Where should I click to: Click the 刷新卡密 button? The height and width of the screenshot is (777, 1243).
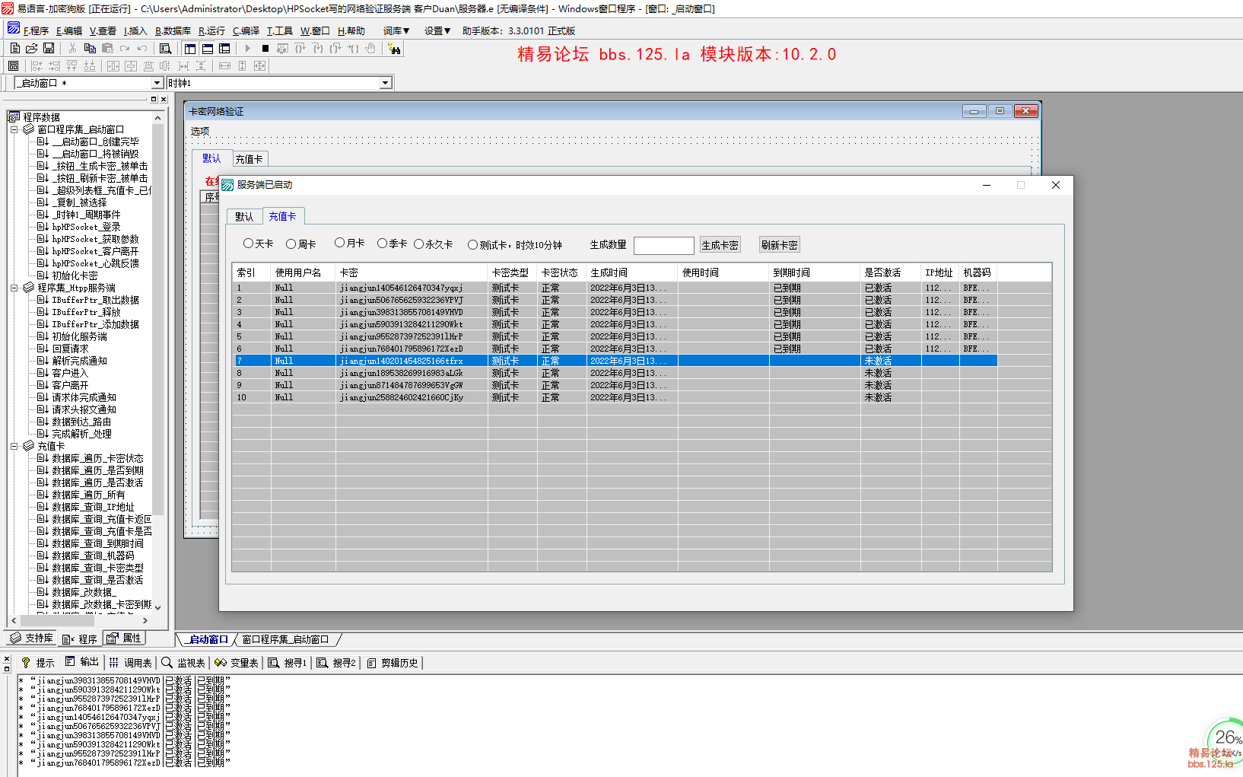pos(779,245)
